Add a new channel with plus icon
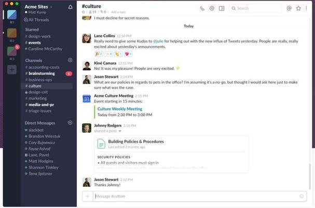Image resolution: width=315 pixels, height=208 pixels. [70, 60]
